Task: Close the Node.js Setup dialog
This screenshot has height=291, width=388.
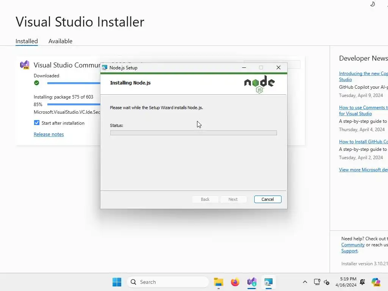Action: coord(278,67)
